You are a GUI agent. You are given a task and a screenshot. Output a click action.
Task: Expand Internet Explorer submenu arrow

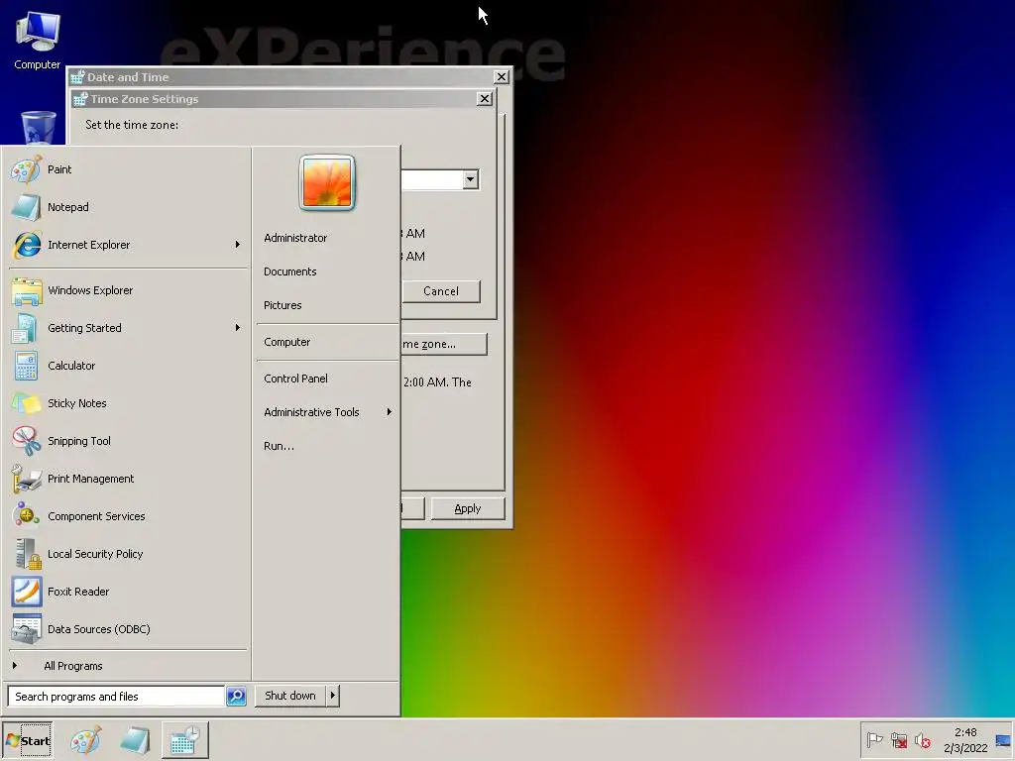click(x=238, y=245)
